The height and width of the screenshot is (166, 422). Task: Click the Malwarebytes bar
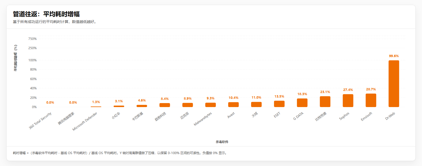coord(210,105)
